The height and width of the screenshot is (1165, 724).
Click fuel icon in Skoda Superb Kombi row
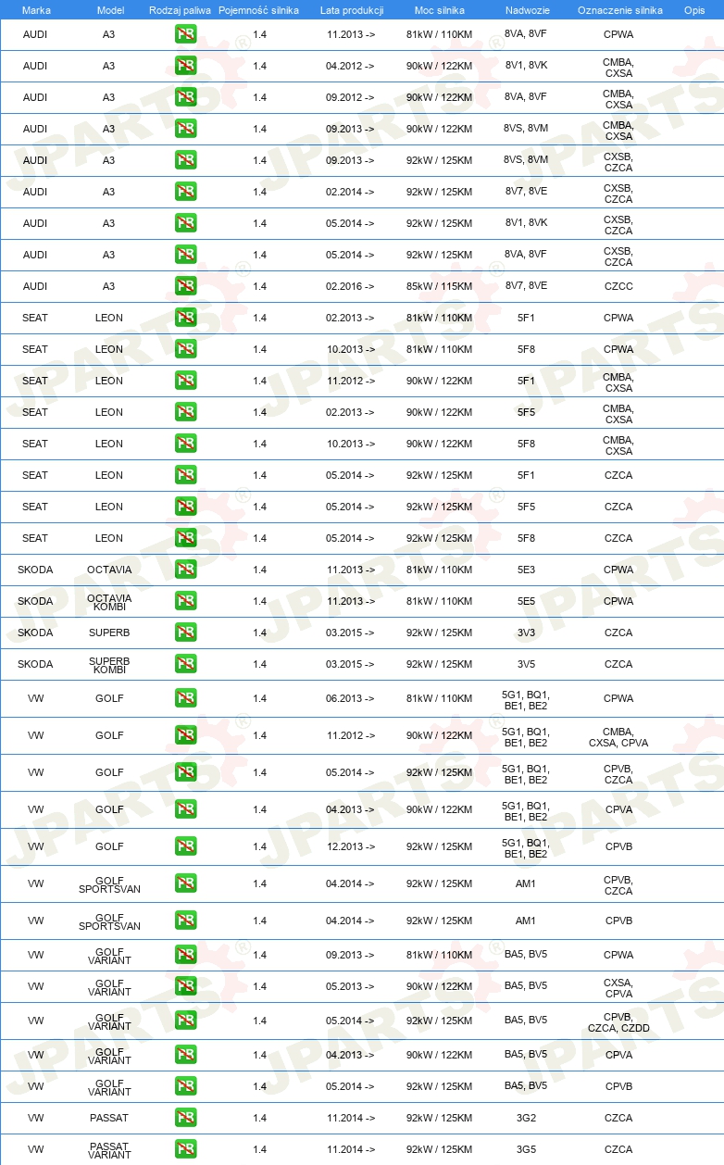185,664
